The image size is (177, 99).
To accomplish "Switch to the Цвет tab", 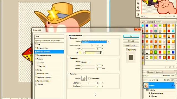I will [143, 22].
